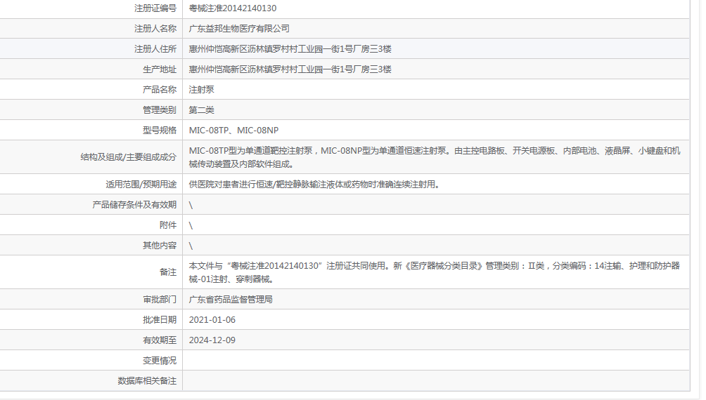Click the 结构及组成 description text
706x400 pixels.
click(435, 157)
